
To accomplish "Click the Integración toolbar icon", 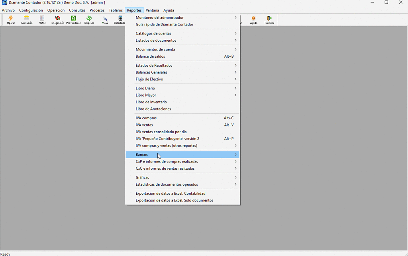I will click(x=57, y=20).
